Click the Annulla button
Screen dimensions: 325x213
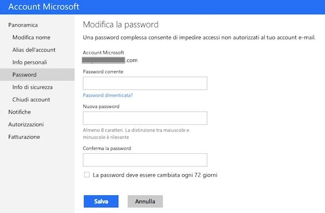coord(145,202)
